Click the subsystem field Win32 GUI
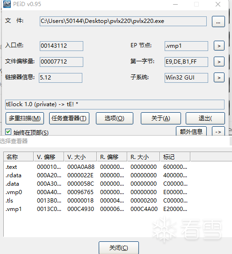Image resolution: width=232 pixels, height=254 pixels. coord(186,78)
